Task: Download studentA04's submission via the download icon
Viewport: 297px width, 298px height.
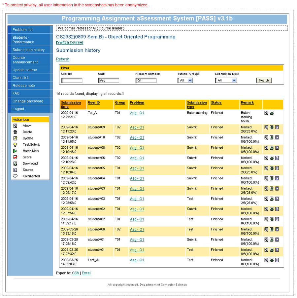Action: pyautogui.click(x=272, y=179)
